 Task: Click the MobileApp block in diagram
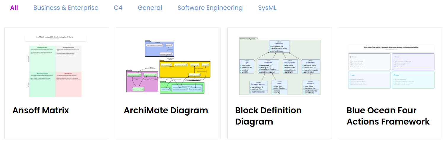(311, 87)
